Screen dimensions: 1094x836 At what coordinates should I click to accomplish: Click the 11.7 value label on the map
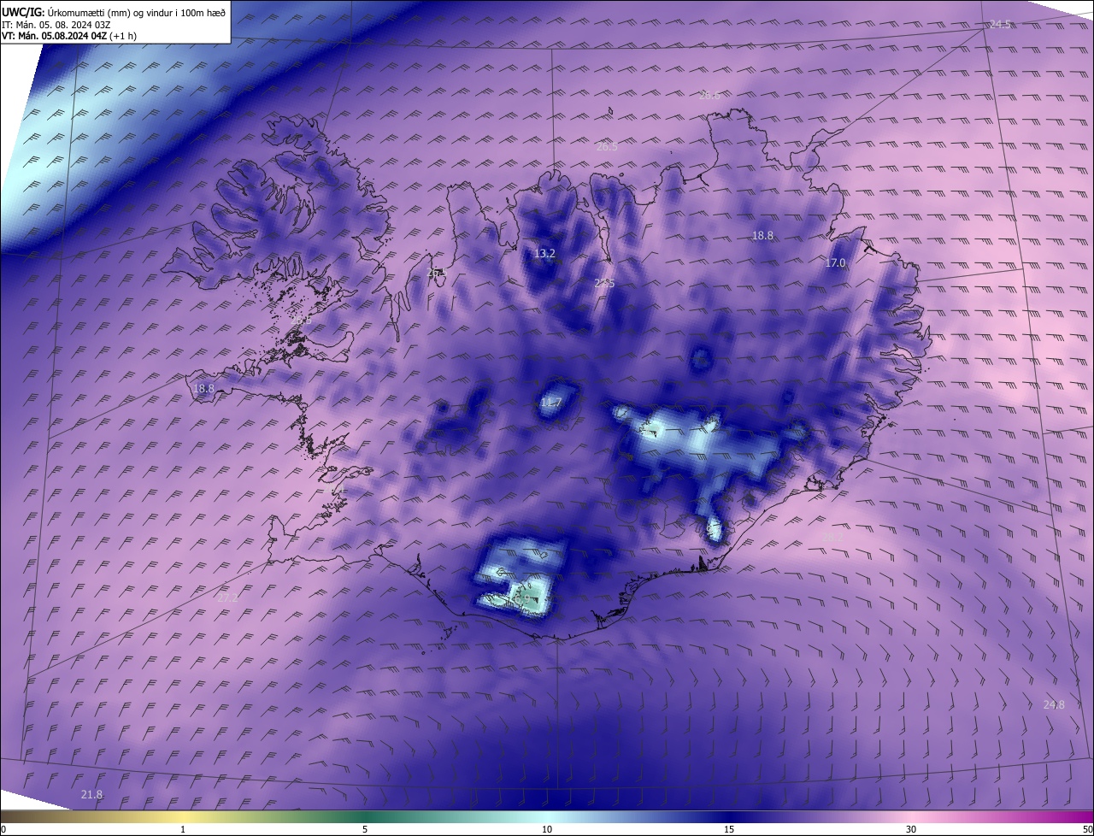point(552,403)
